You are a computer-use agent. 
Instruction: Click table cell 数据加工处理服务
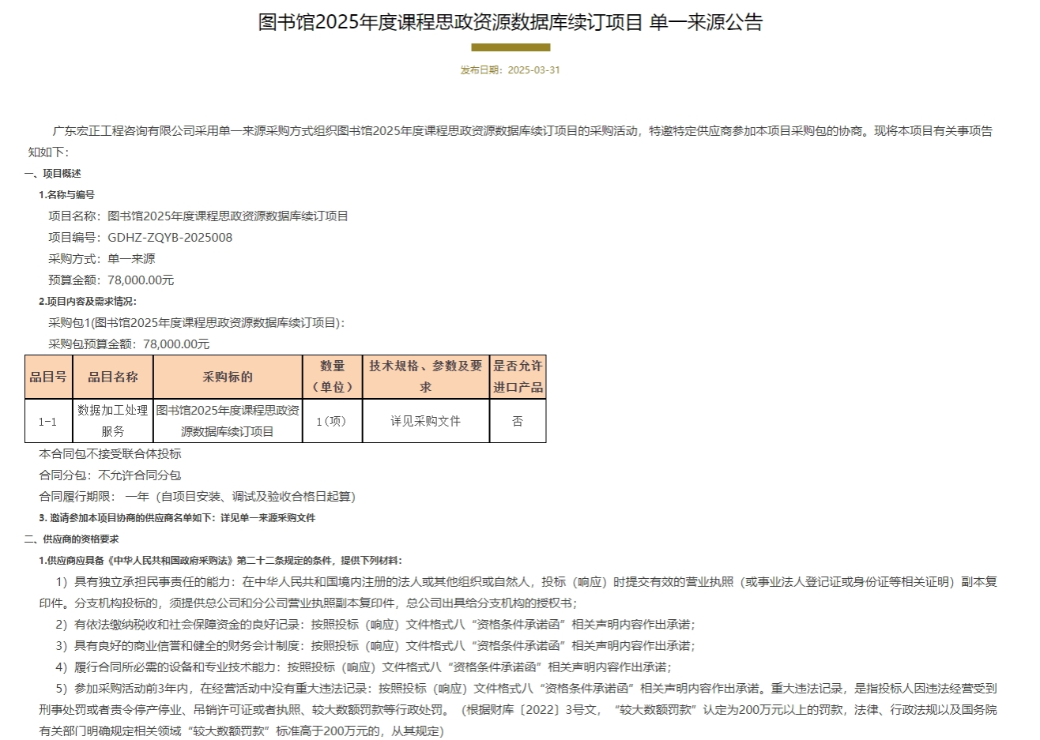pyautogui.click(x=113, y=421)
